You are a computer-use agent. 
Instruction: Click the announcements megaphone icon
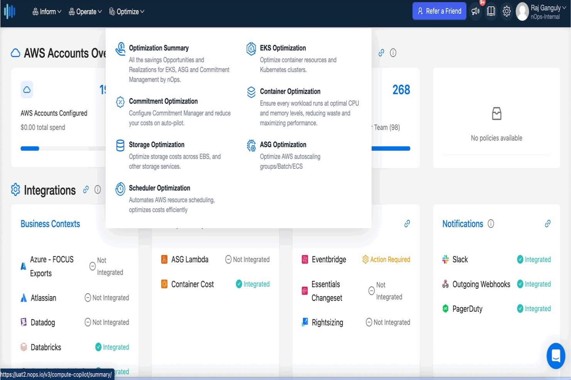[x=475, y=11]
